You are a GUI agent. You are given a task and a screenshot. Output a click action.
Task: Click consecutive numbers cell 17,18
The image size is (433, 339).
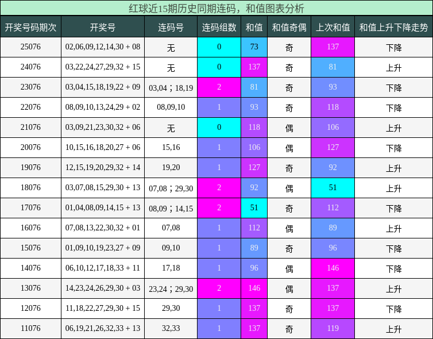[x=171, y=268]
